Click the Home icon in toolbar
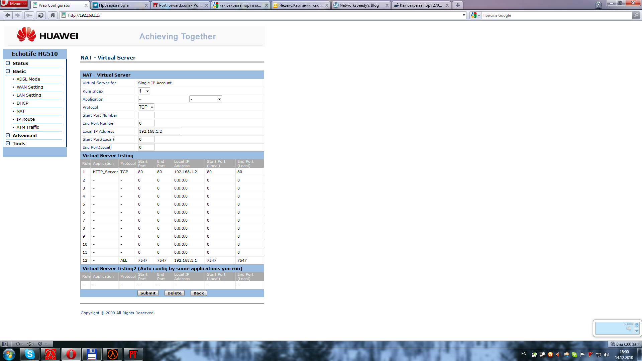 [x=52, y=15]
